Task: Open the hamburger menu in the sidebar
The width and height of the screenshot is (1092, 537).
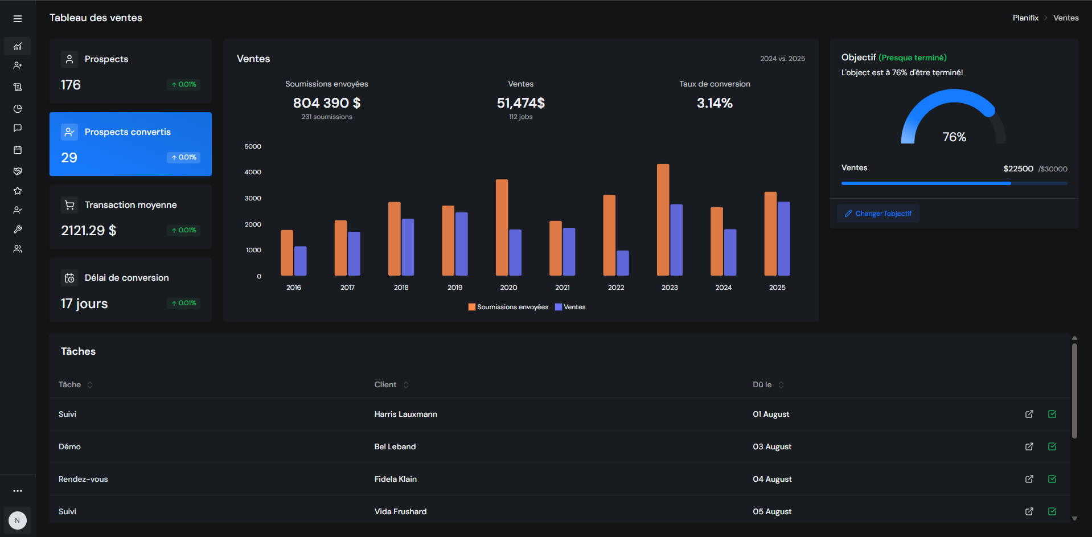Action: coord(18,19)
